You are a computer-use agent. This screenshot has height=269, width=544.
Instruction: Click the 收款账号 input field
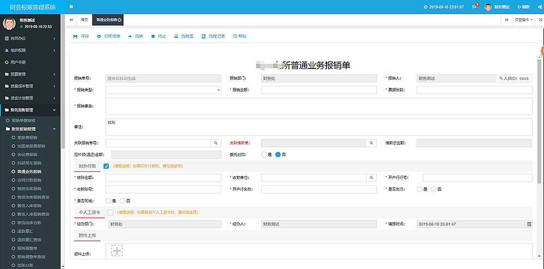163,189
